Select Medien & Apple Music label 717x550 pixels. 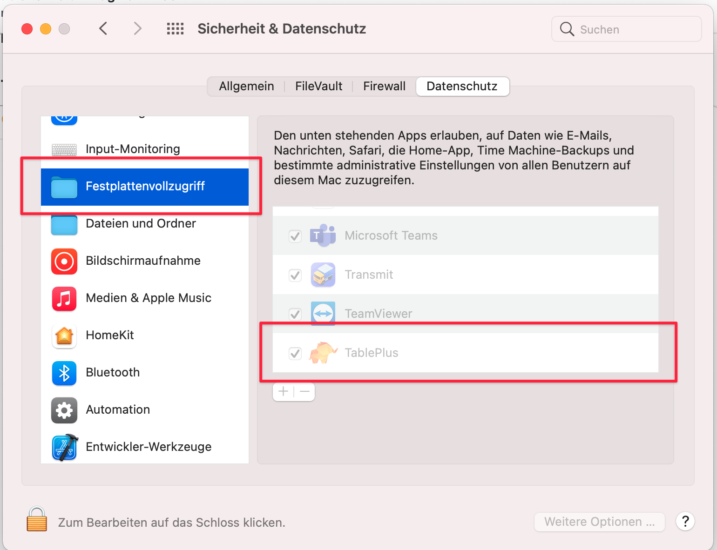149,298
